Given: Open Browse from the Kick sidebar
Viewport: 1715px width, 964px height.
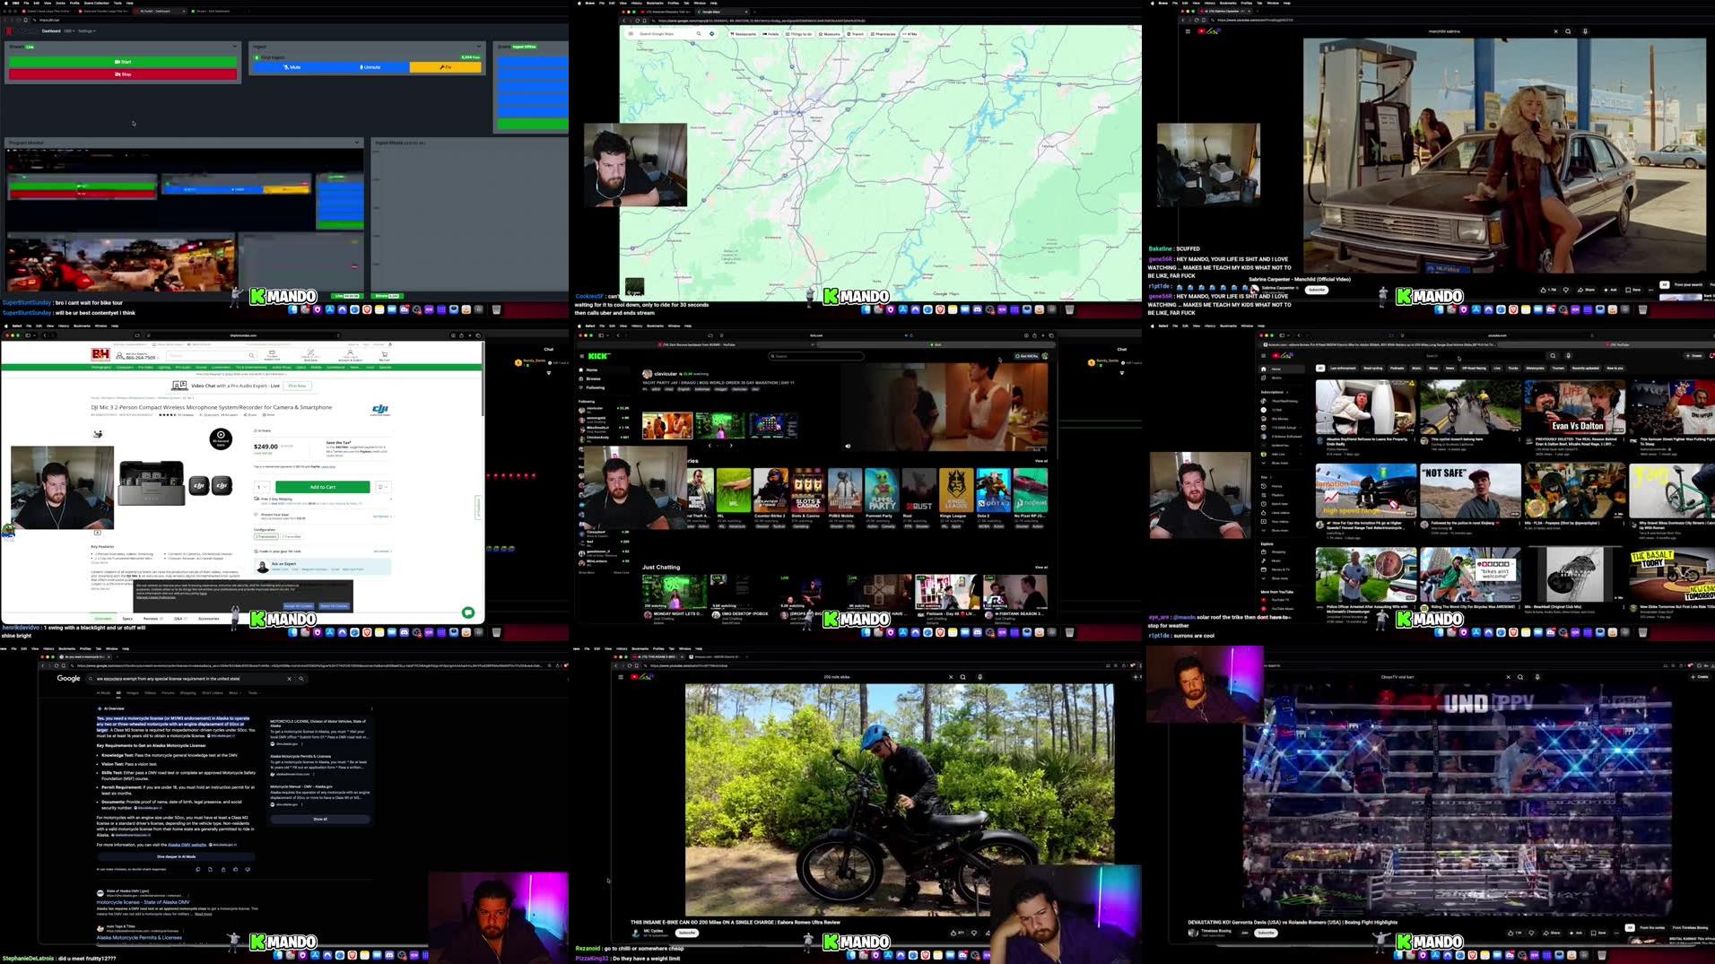Looking at the screenshot, I should pos(594,378).
